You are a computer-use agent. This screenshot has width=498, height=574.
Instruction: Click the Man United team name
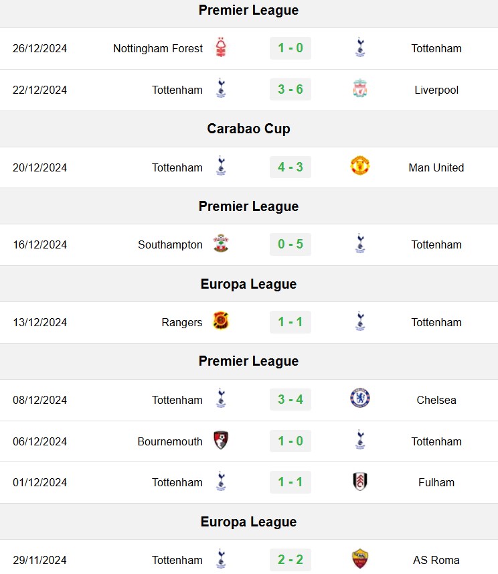[436, 167]
